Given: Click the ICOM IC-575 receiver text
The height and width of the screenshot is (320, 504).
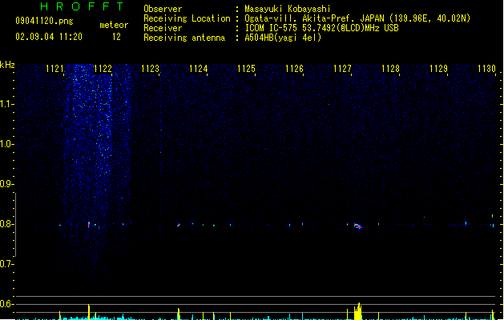Looking at the screenshot, I should (322, 28).
